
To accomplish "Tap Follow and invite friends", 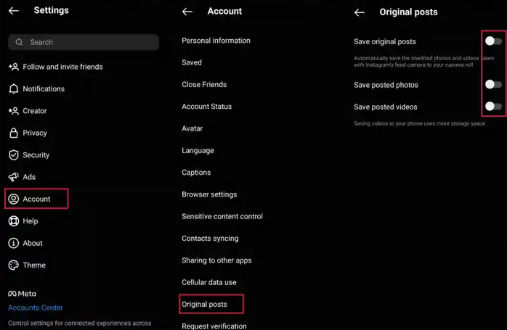I will pyautogui.click(x=56, y=67).
